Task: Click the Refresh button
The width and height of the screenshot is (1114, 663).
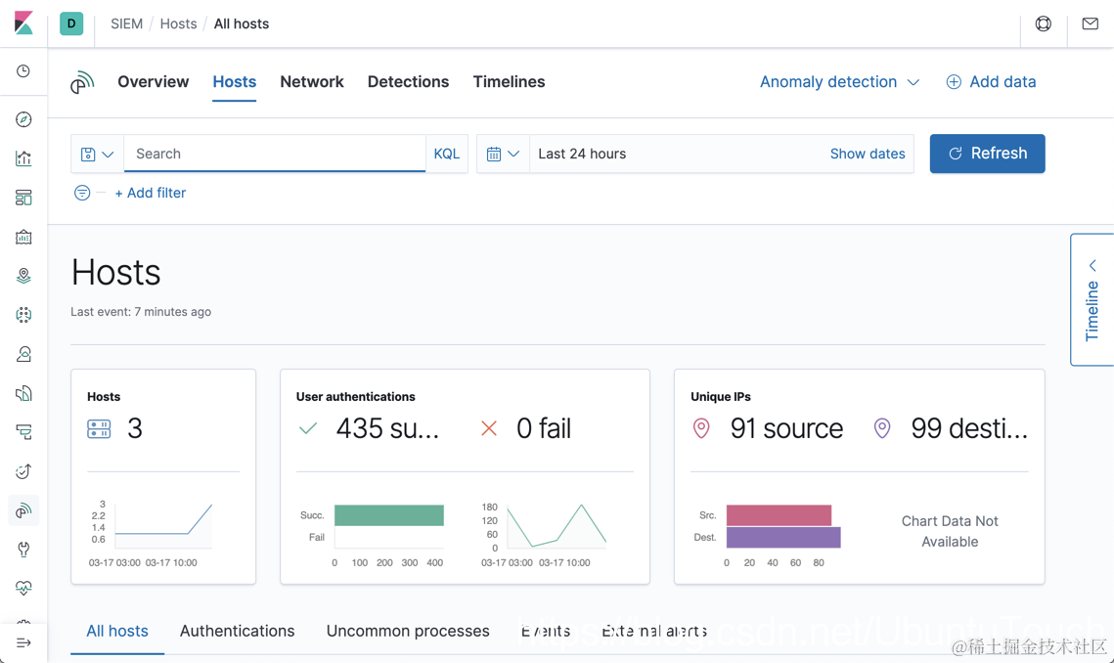Action: 988,154
